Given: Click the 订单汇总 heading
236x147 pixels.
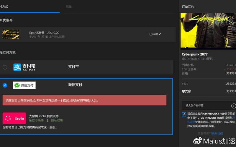Looking at the screenshot, I should pos(188,6).
